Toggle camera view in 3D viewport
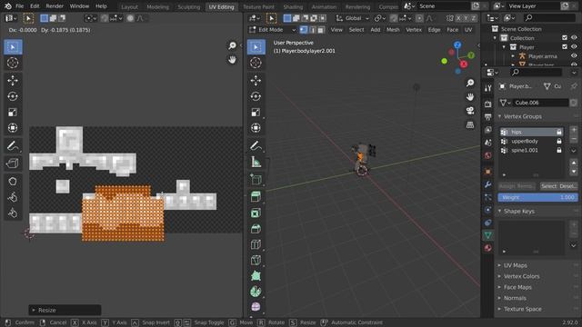582x327 pixels. tap(470, 111)
